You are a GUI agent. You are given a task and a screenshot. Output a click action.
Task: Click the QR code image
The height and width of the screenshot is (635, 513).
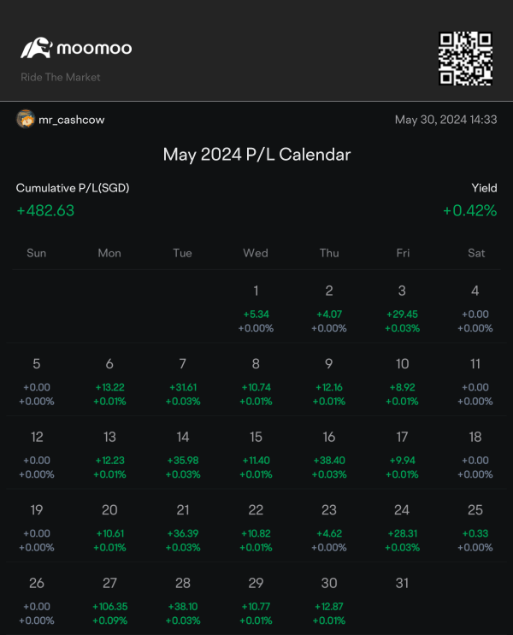pos(465,58)
